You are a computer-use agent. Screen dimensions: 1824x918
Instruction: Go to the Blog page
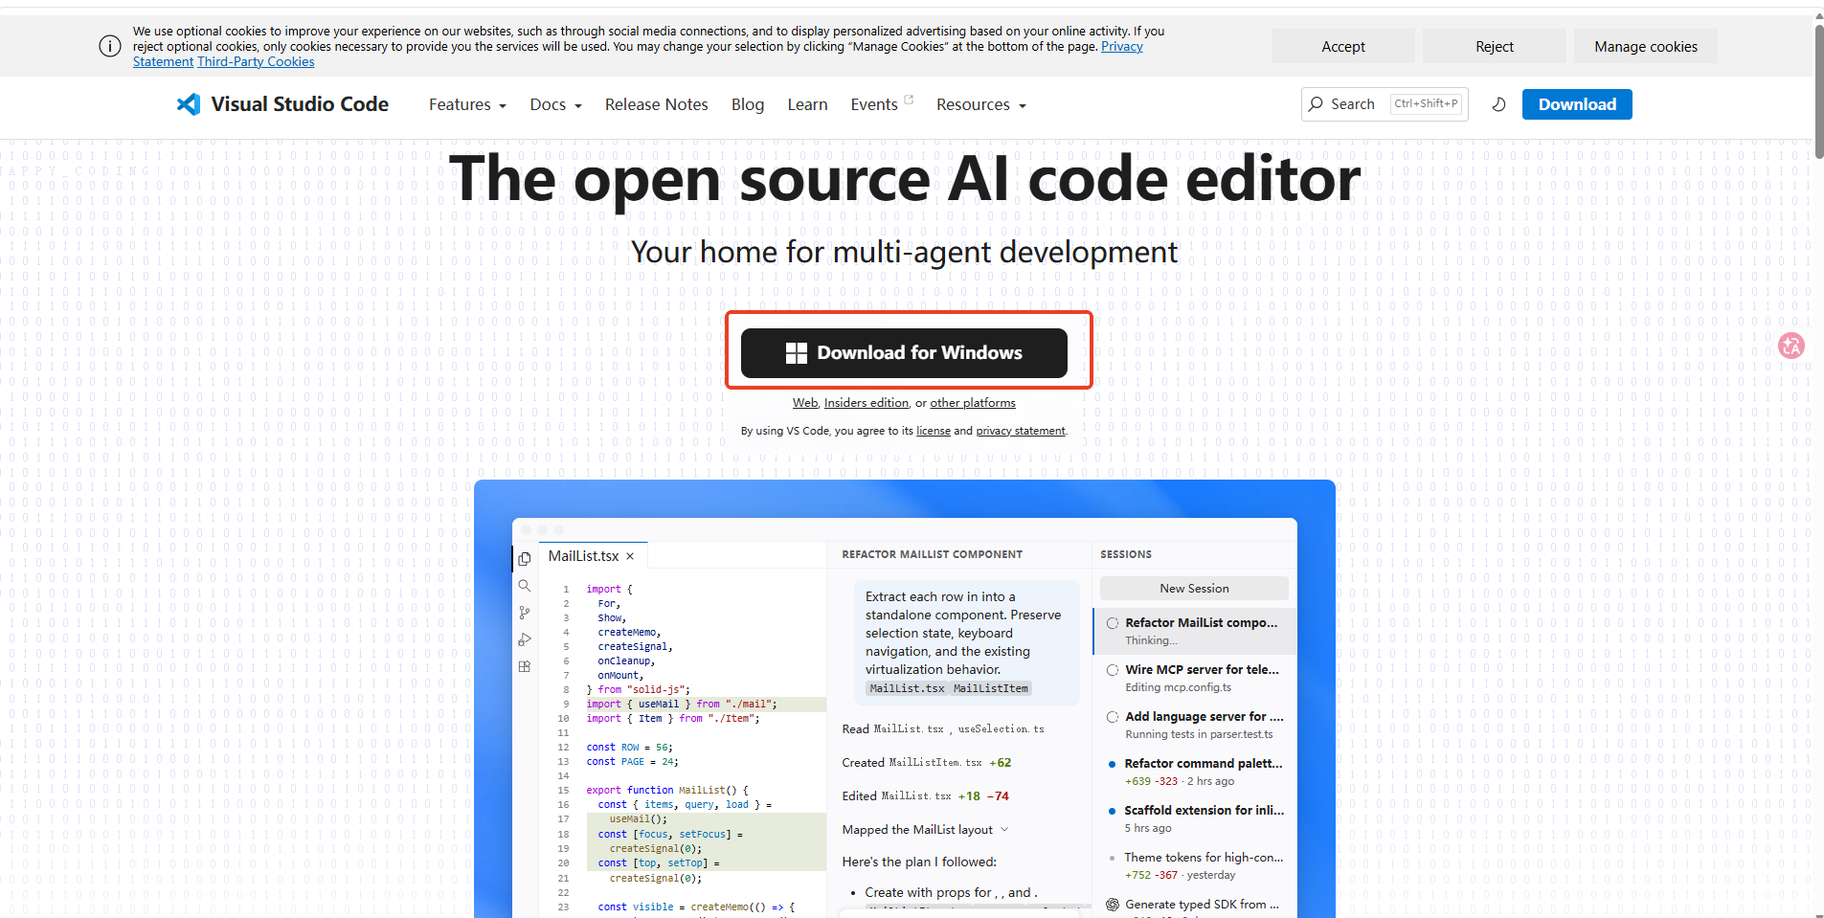click(x=748, y=104)
